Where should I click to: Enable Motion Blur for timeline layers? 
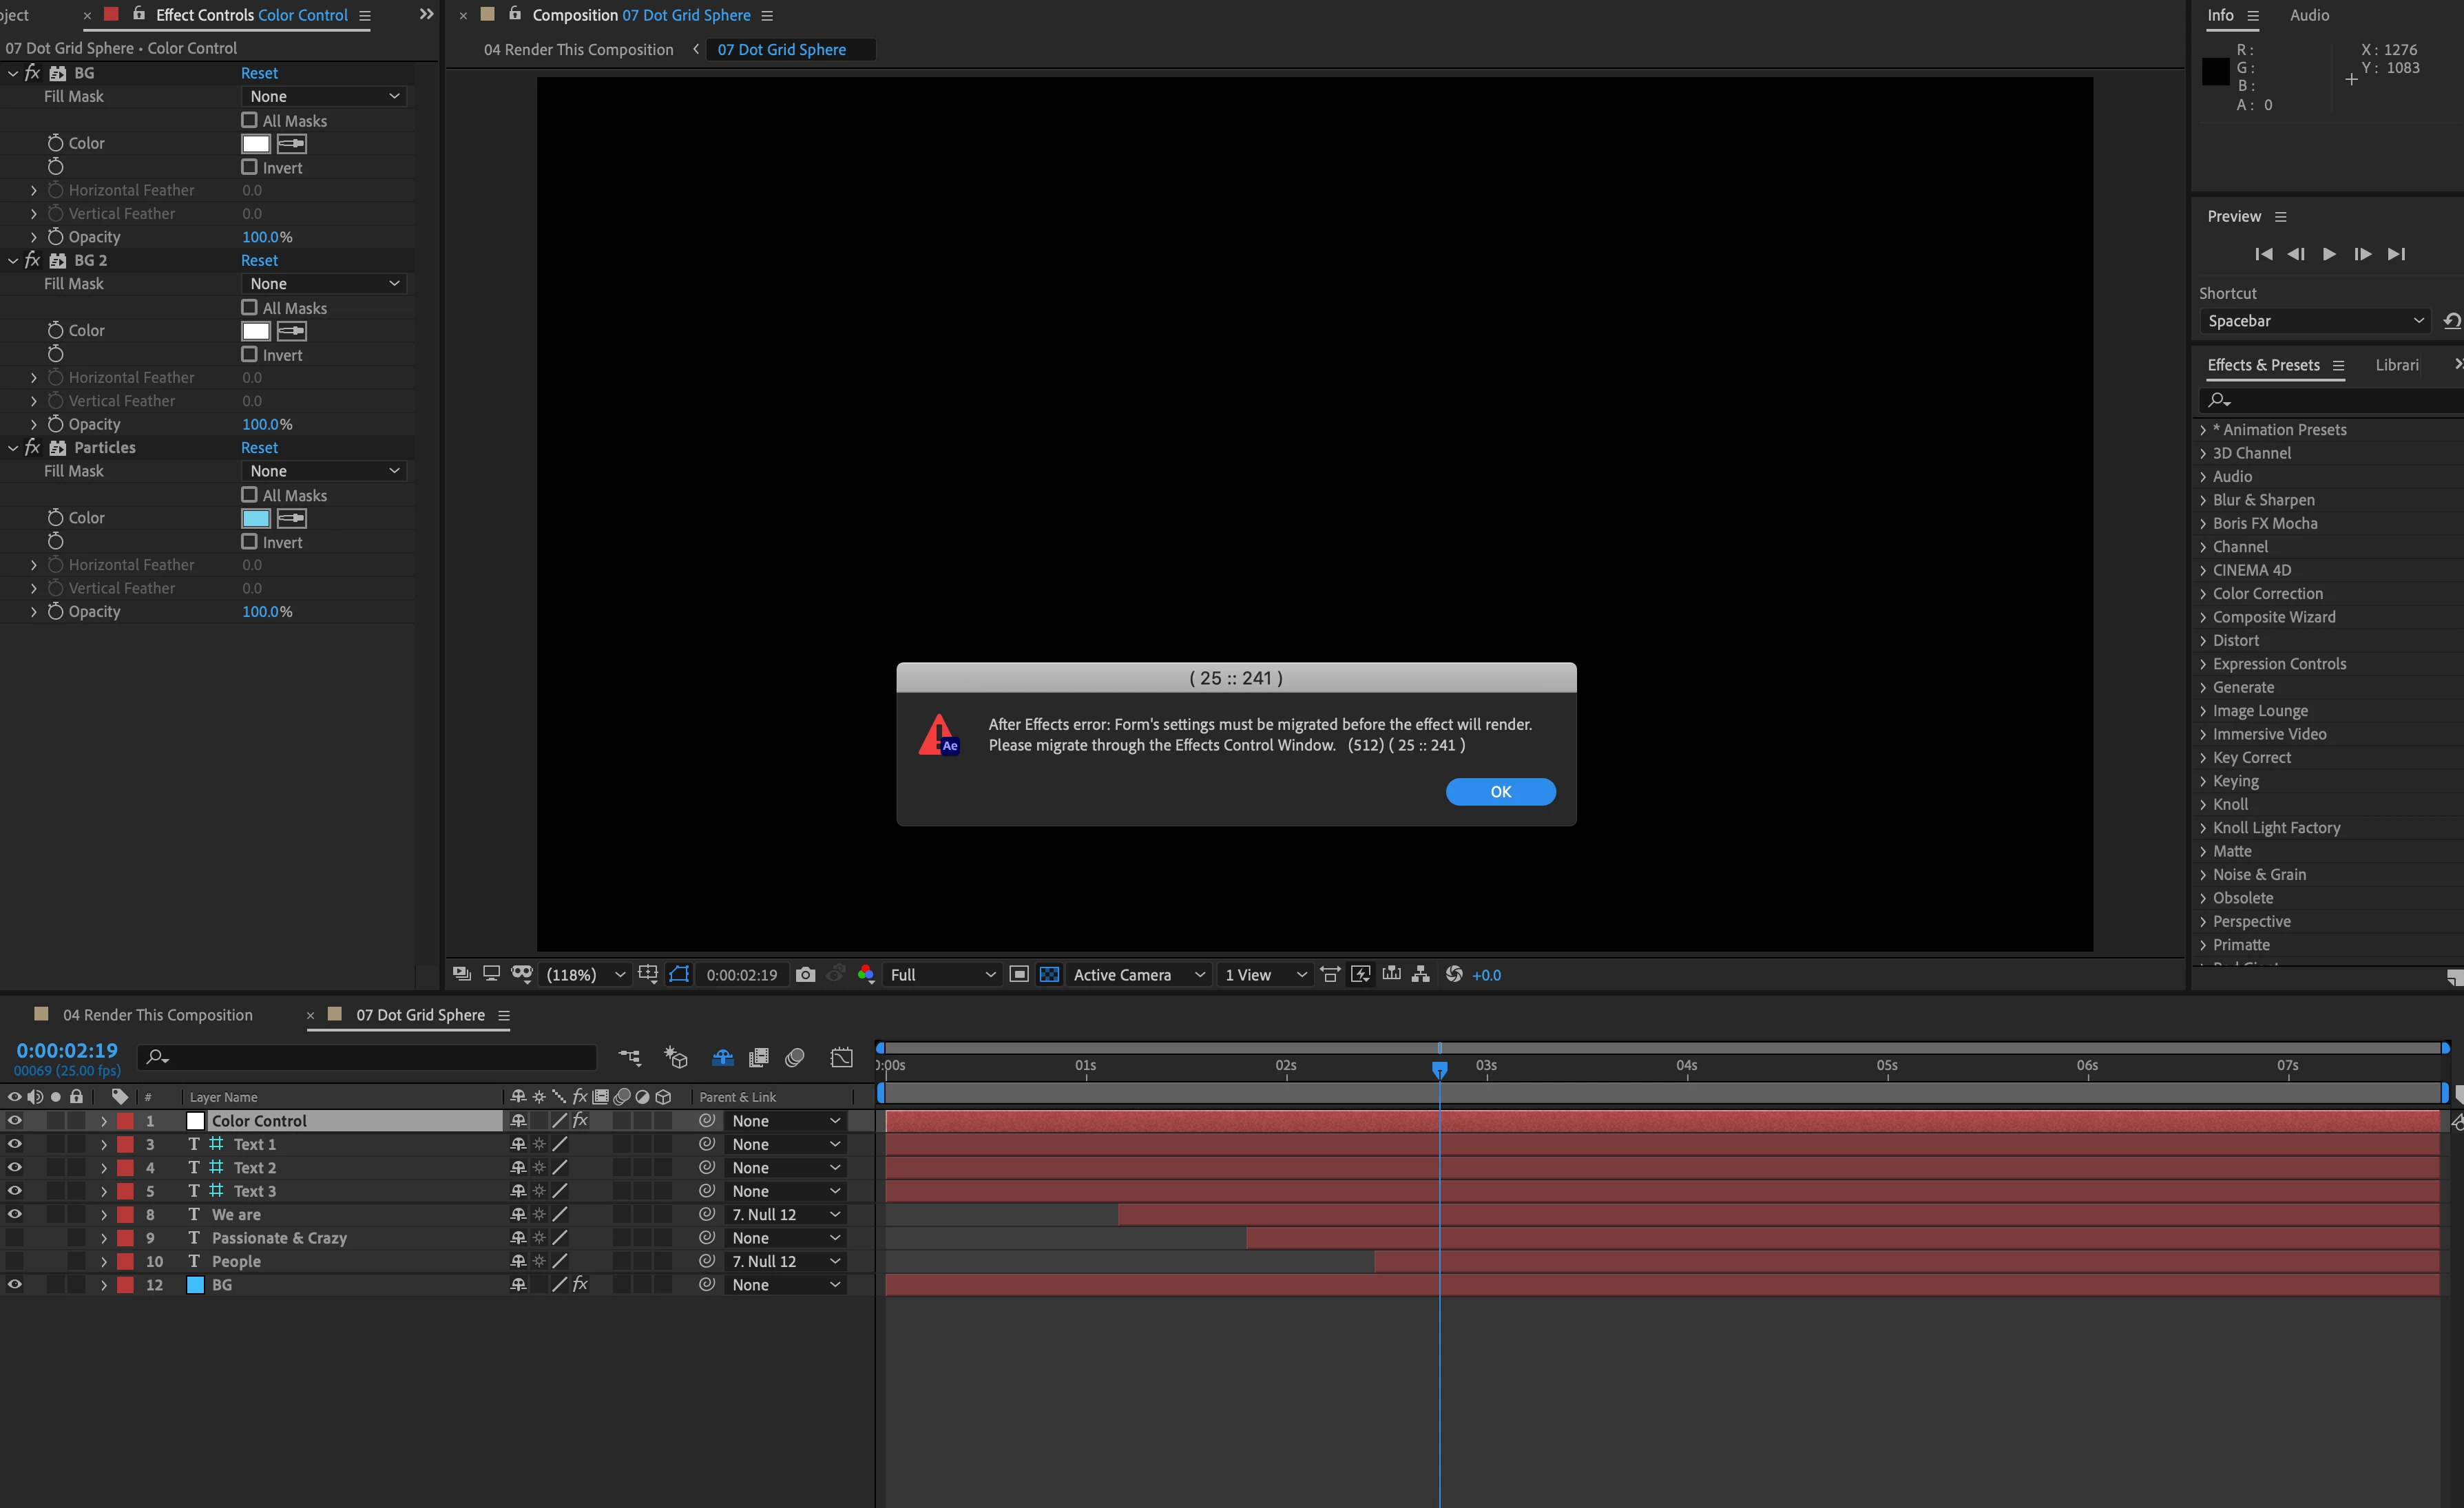tap(795, 1057)
